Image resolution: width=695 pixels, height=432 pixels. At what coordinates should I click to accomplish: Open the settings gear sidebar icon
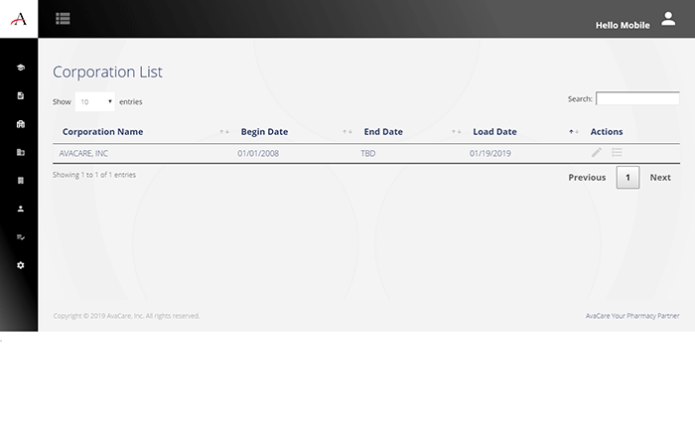click(x=21, y=265)
